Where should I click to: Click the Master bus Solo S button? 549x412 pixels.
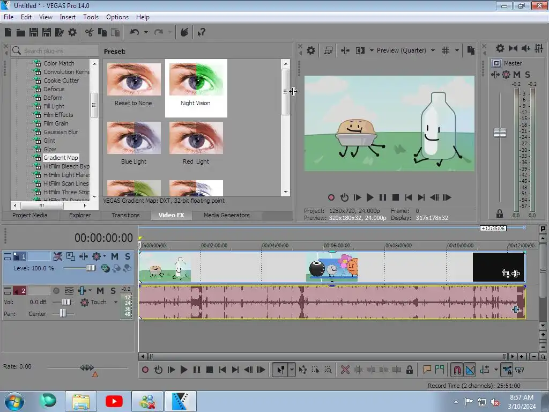[528, 74]
